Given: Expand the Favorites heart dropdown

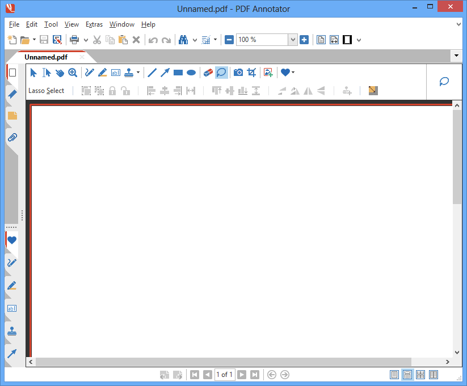Looking at the screenshot, I should pos(293,73).
